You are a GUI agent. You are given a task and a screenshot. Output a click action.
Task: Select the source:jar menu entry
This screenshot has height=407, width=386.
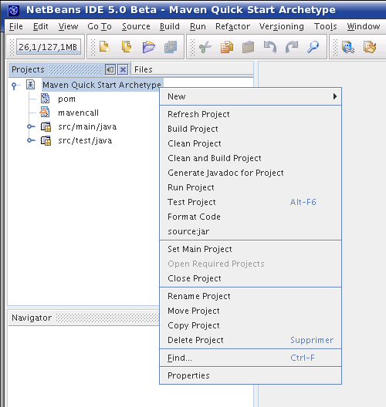pyautogui.click(x=250, y=231)
